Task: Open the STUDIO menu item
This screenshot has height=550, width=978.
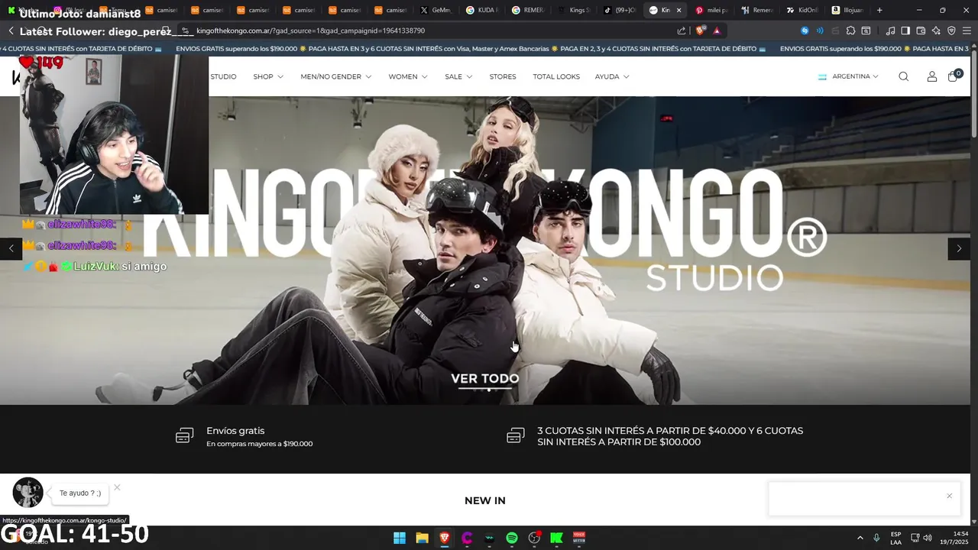Action: click(x=223, y=76)
